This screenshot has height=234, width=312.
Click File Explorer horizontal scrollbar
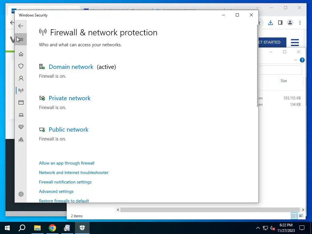coord(210,210)
